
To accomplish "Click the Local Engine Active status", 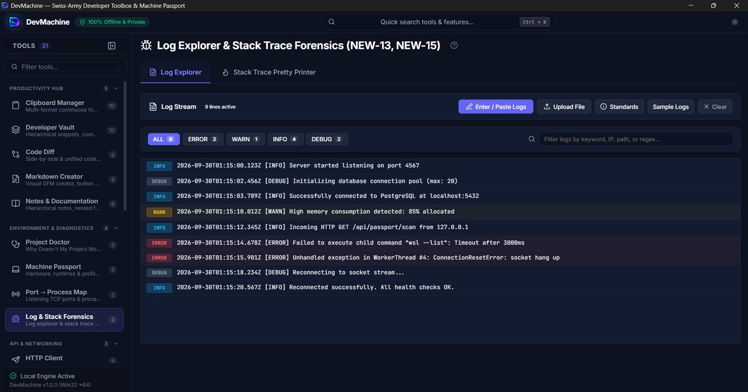I will coord(42,376).
